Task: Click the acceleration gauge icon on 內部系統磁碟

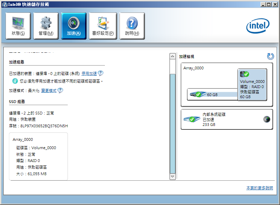Action: click(x=266, y=119)
